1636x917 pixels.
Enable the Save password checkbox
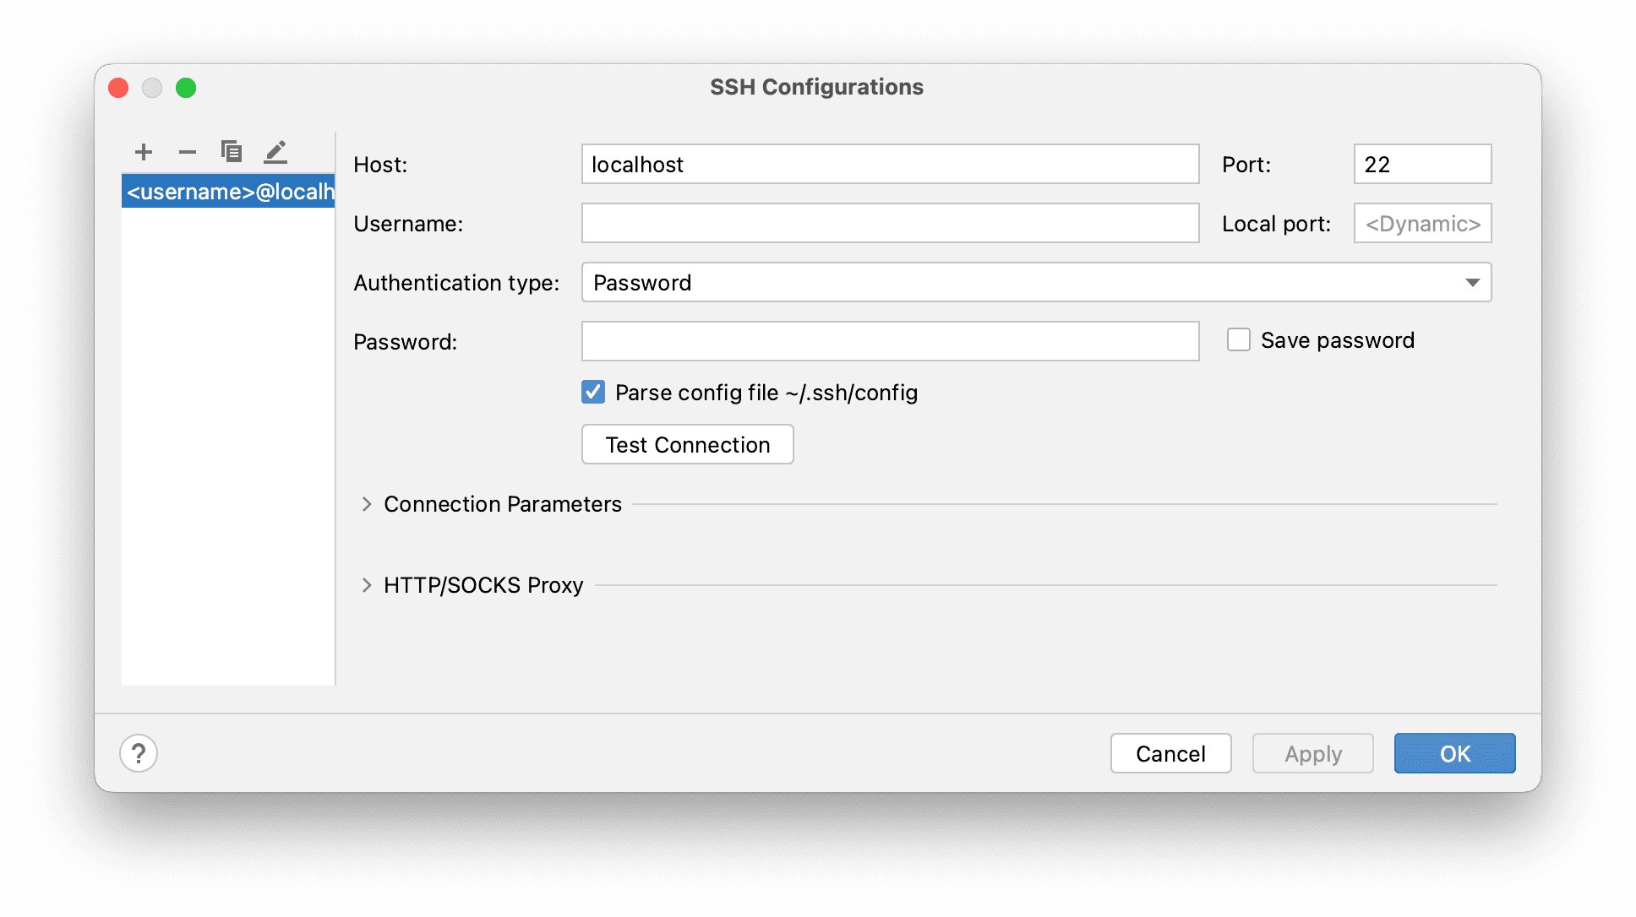[x=1239, y=340]
